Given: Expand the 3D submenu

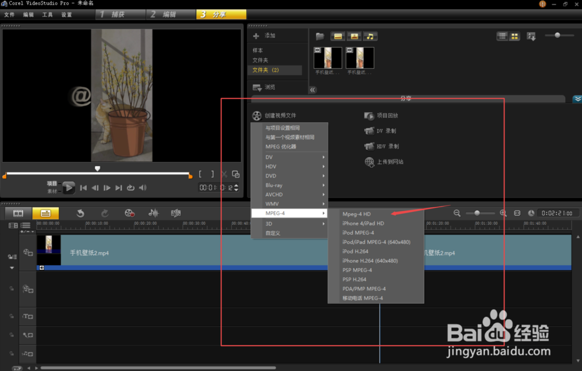Looking at the screenshot, I should tap(289, 224).
